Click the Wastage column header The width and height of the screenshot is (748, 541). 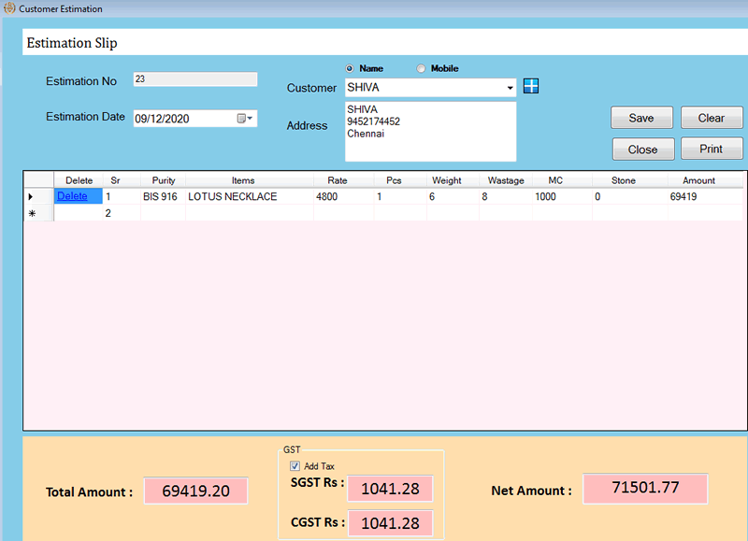506,180
